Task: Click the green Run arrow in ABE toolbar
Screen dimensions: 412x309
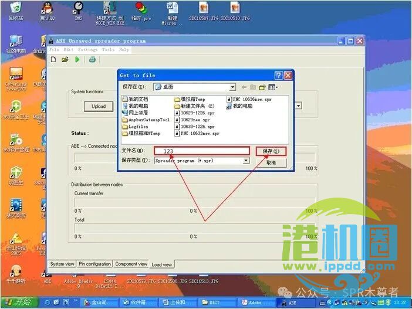Action: tap(77, 59)
